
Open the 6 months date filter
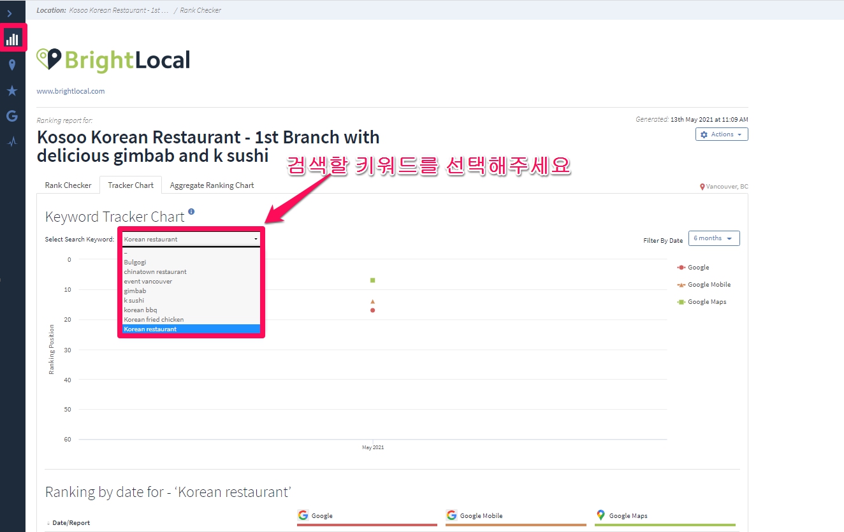[714, 238]
